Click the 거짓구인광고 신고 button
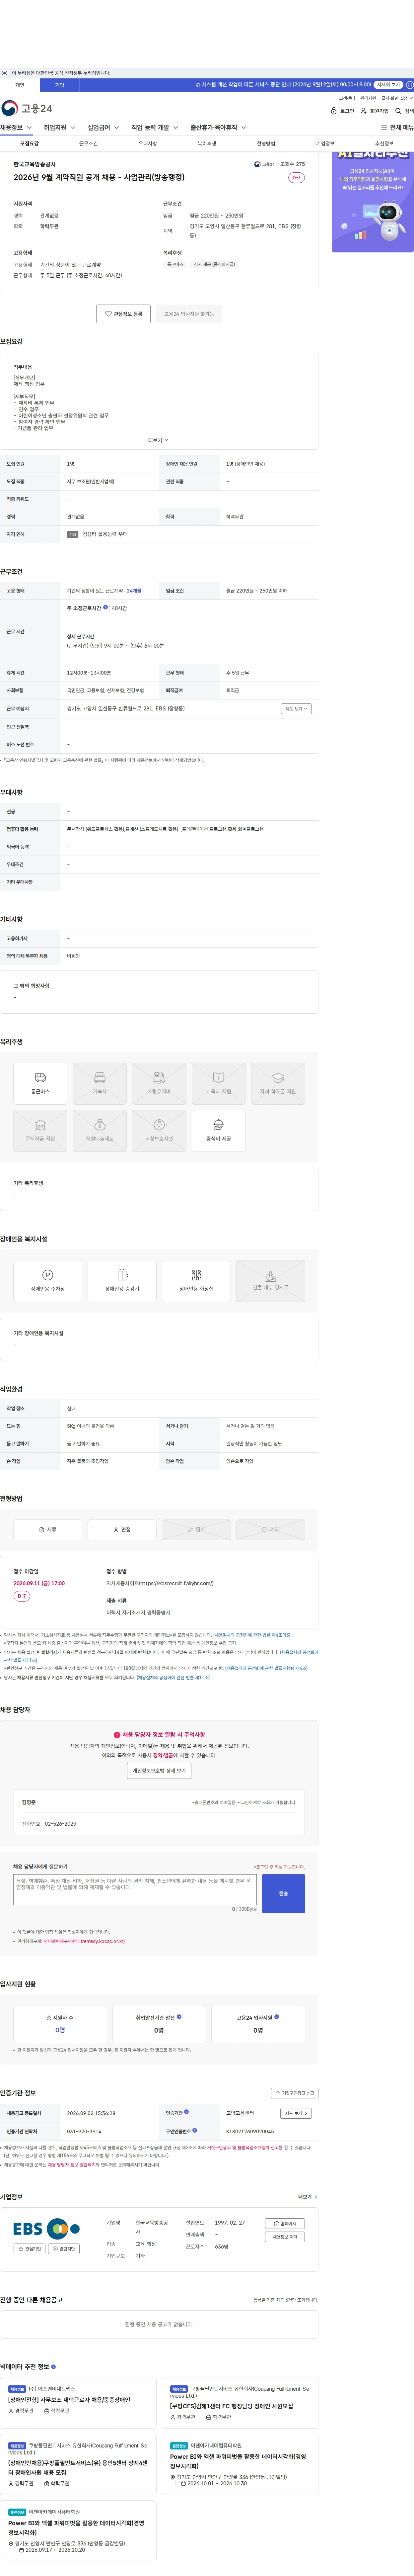The height and width of the screenshot is (2576, 414). (x=295, y=2093)
